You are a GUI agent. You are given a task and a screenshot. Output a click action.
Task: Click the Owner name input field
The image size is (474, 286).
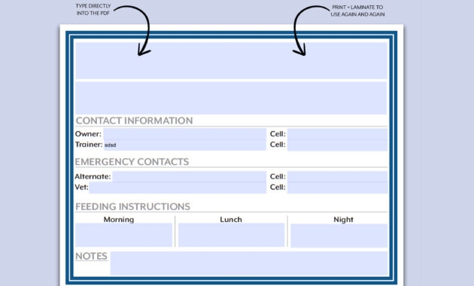coord(184,134)
